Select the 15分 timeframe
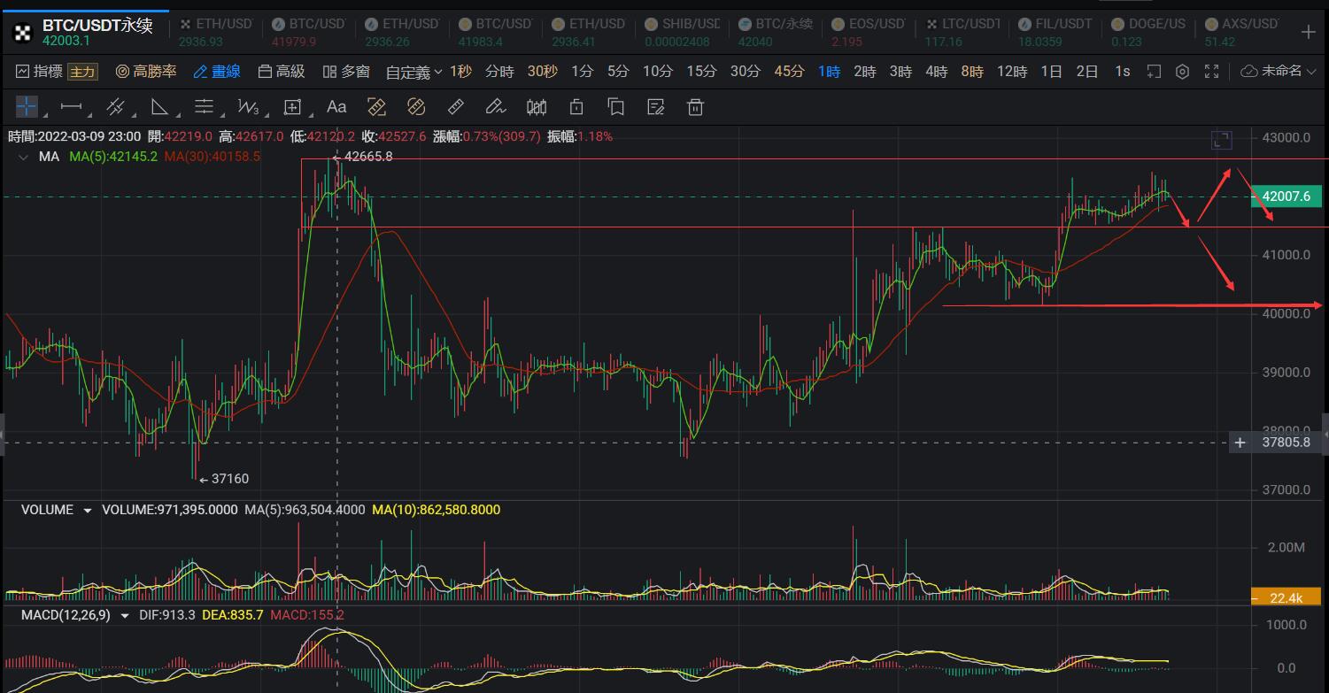The width and height of the screenshot is (1329, 693). tap(701, 72)
